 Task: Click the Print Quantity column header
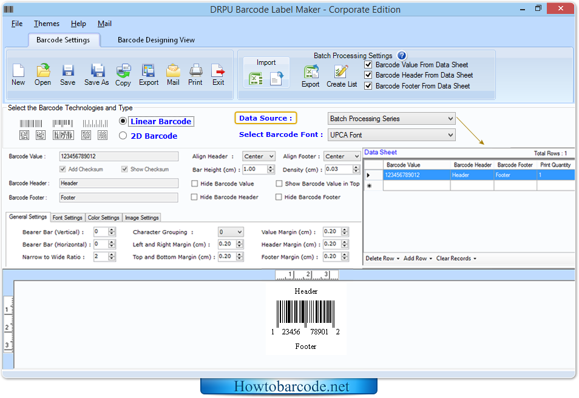[x=555, y=165]
